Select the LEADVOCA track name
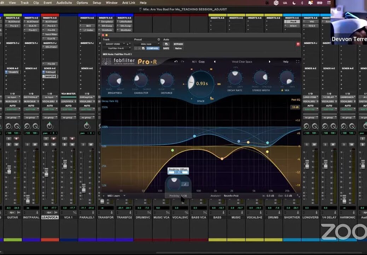367x255 pixels. 49,217
